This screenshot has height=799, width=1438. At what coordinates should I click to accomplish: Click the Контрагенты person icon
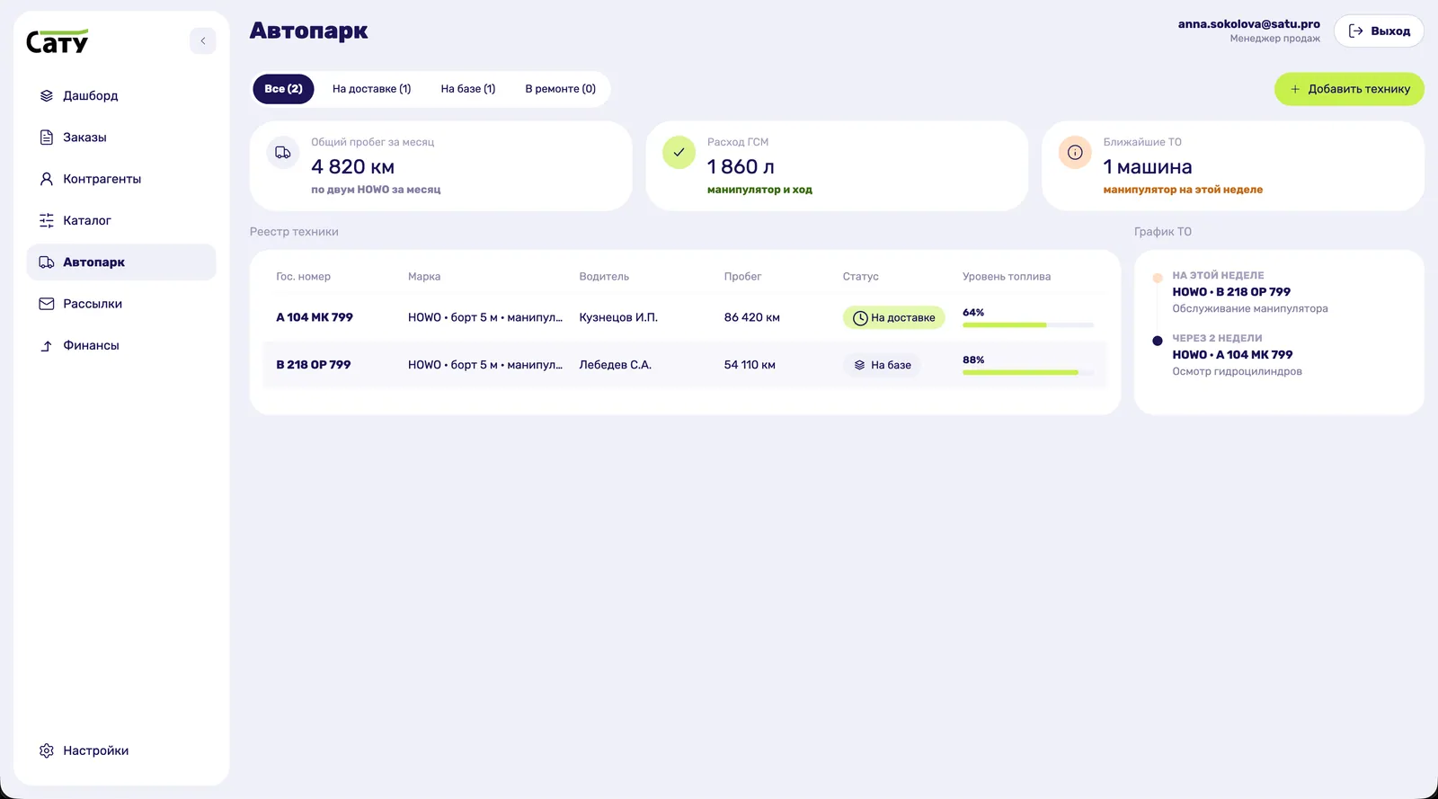[x=47, y=179]
